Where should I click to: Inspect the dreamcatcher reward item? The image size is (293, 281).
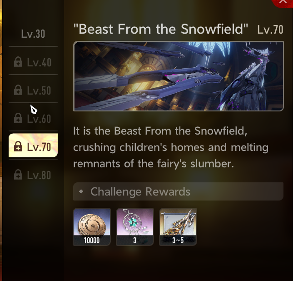(x=135, y=227)
